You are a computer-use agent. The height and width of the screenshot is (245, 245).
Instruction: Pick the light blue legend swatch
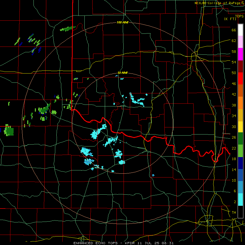240,187
